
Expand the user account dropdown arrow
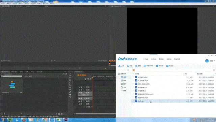214,61
